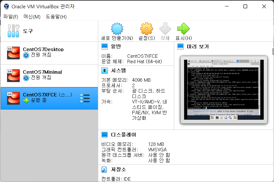Click the controller IDE text
The image size is (274, 182).
tap(116, 179)
